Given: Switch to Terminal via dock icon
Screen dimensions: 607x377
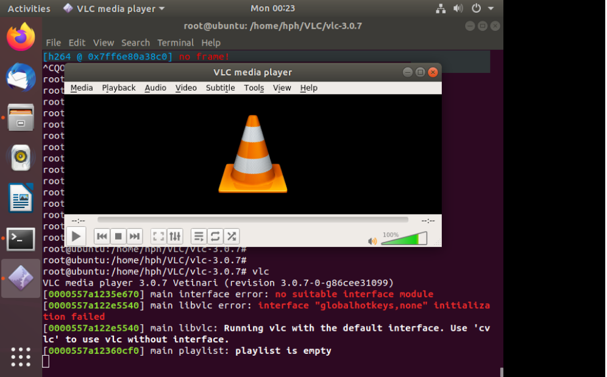Looking at the screenshot, I should [x=21, y=238].
